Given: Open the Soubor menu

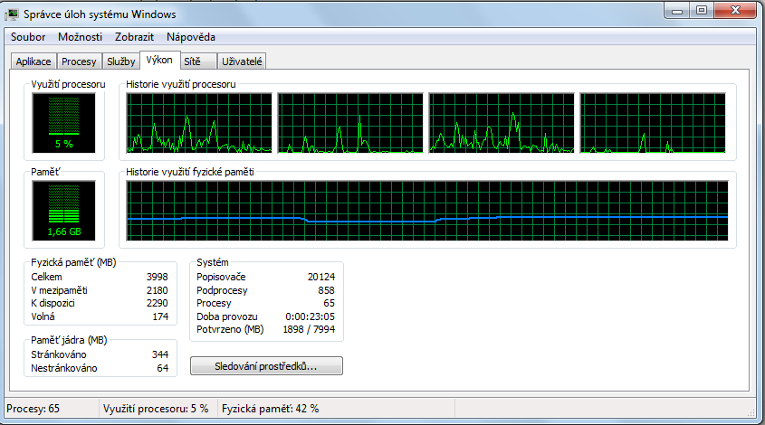Looking at the screenshot, I should point(28,37).
